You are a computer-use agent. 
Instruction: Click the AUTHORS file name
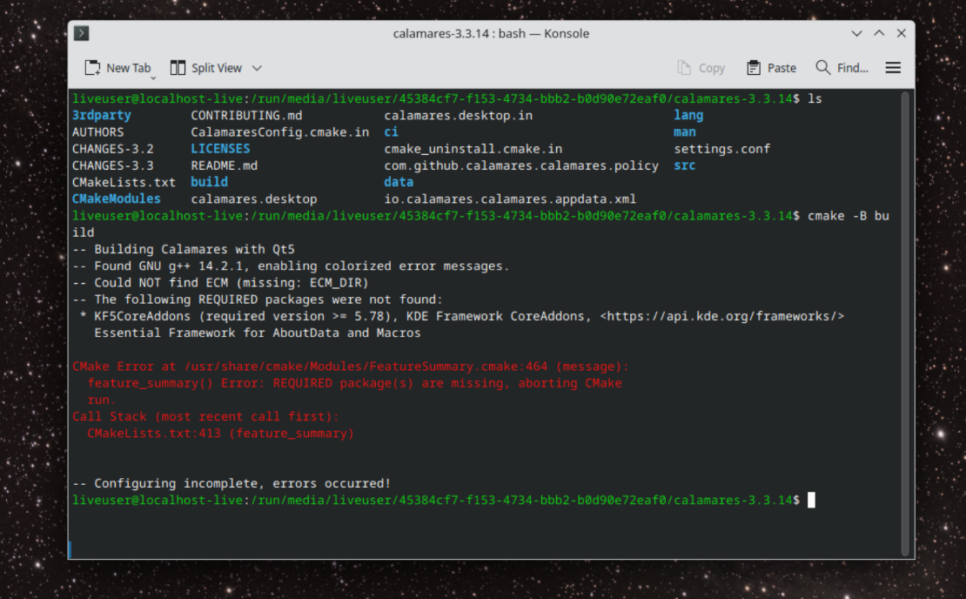pos(98,131)
